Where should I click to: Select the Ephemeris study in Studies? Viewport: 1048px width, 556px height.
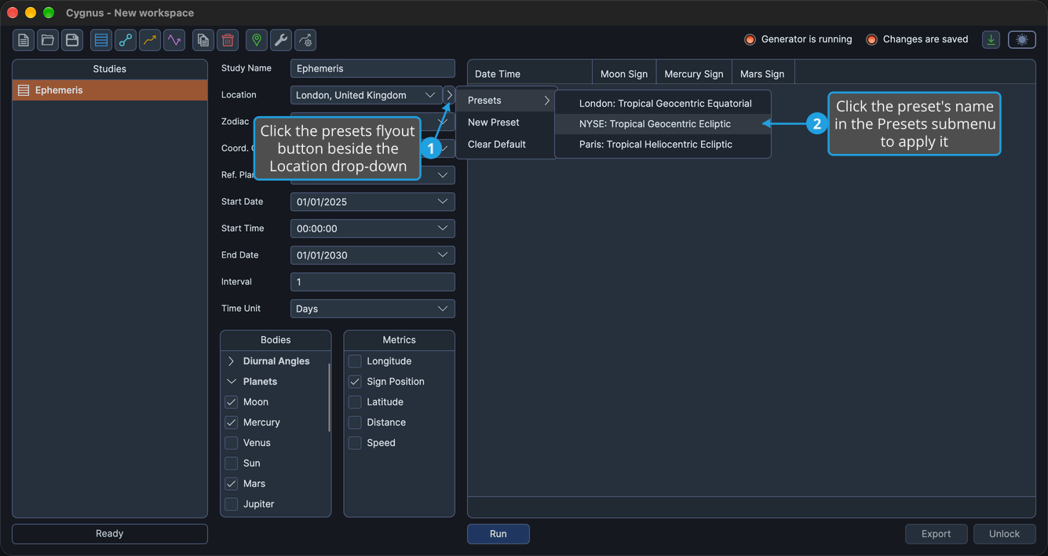[x=110, y=90]
